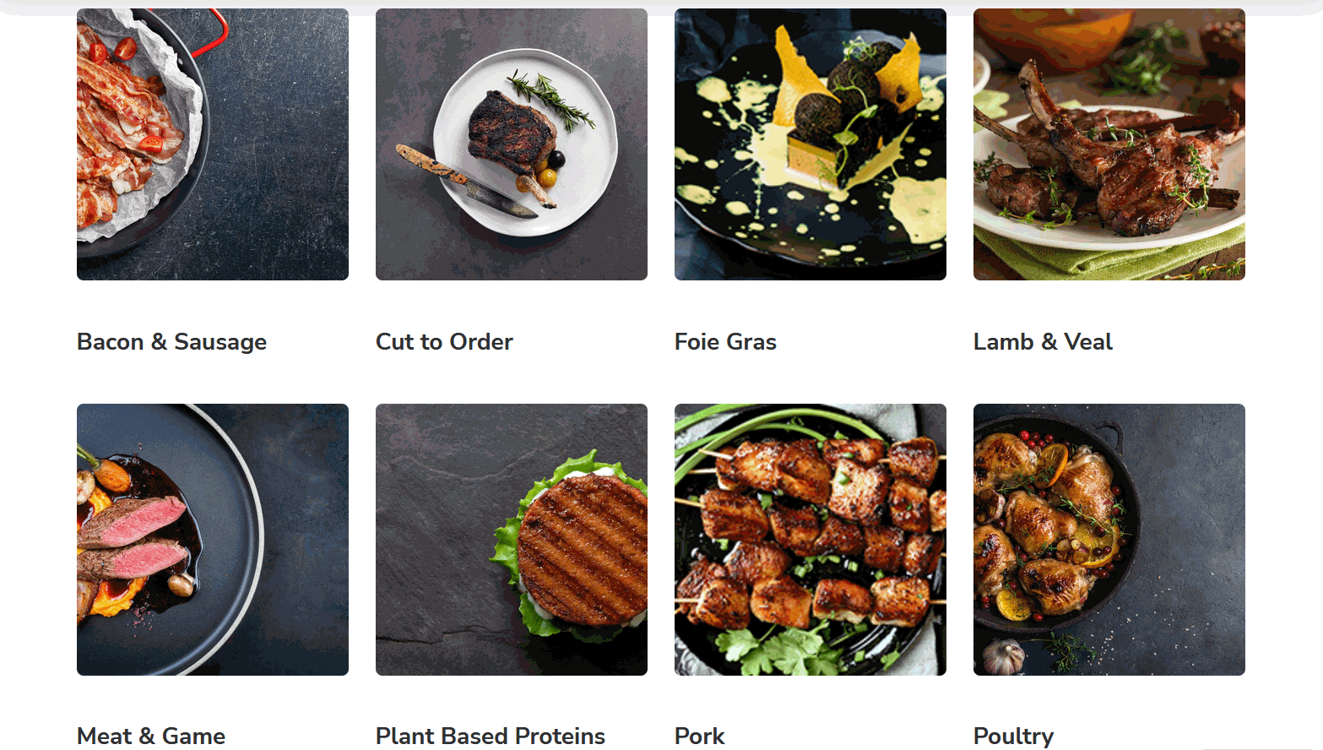This screenshot has width=1323, height=750.
Task: Click the red pan handle in bacon photo
Action: (x=212, y=30)
